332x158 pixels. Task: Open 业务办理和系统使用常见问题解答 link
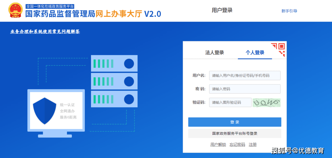pyautogui.click(x=45, y=32)
